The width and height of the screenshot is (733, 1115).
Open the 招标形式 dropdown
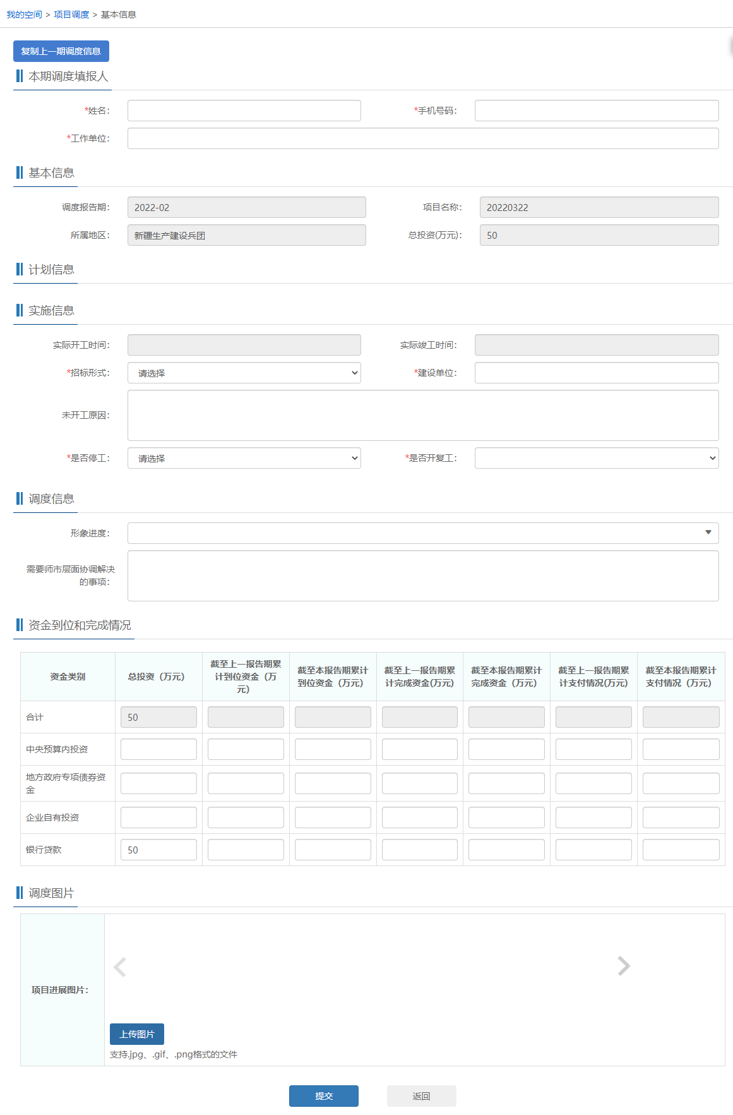pos(244,373)
